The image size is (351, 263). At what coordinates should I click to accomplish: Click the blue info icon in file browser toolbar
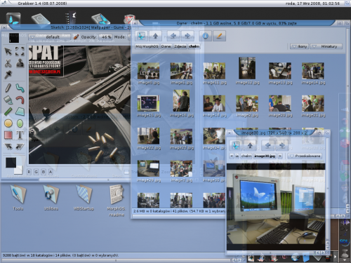205,36
